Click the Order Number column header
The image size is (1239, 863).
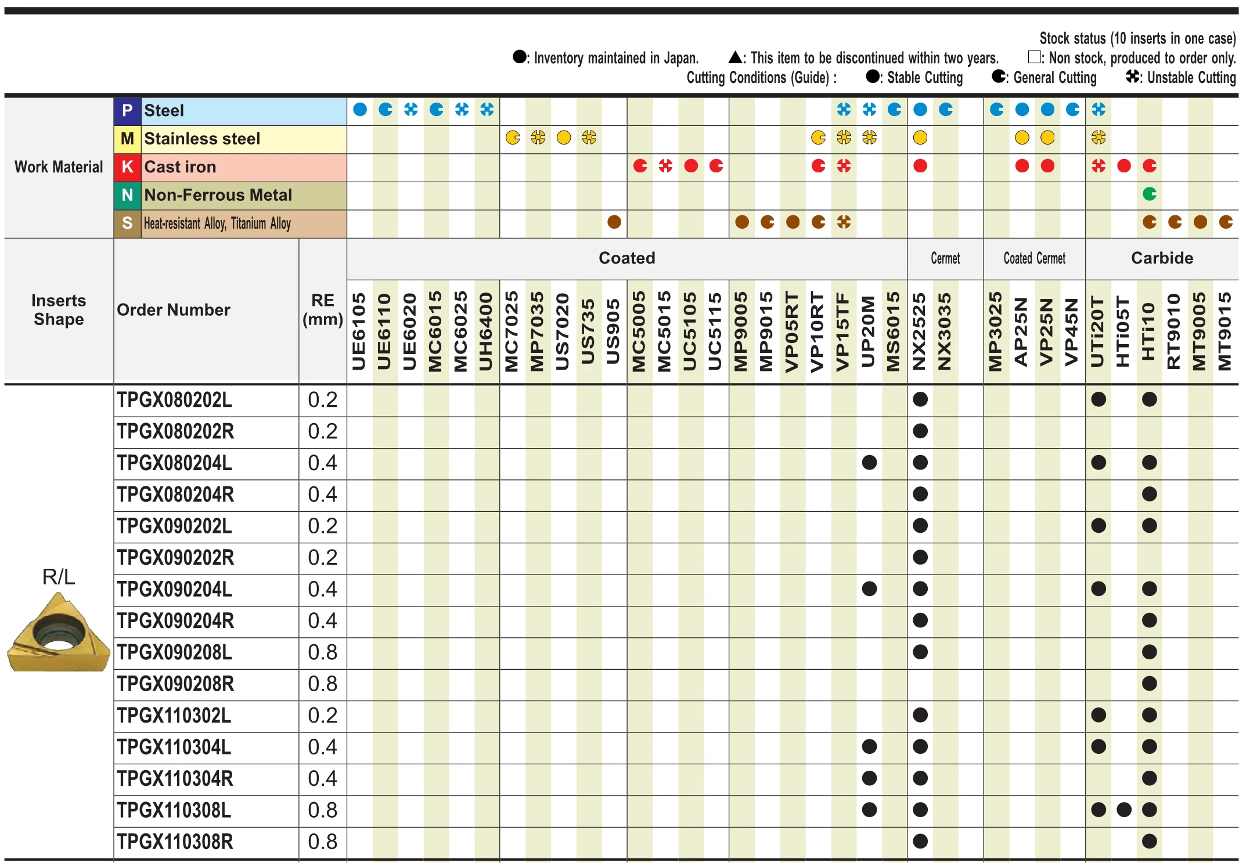click(x=174, y=310)
